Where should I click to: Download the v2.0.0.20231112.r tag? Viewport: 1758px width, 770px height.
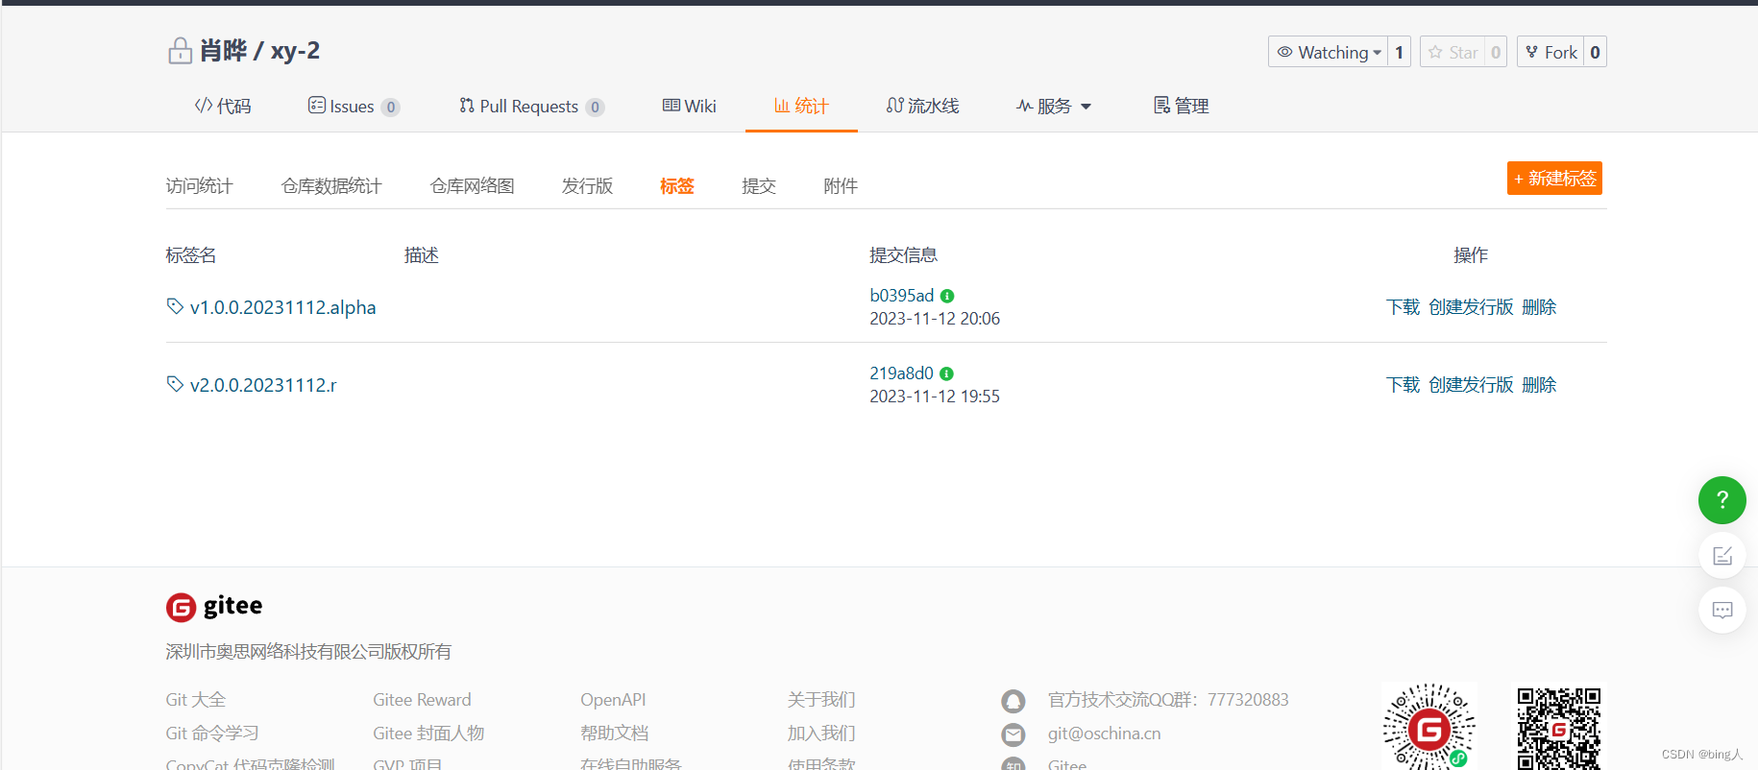[1403, 385]
